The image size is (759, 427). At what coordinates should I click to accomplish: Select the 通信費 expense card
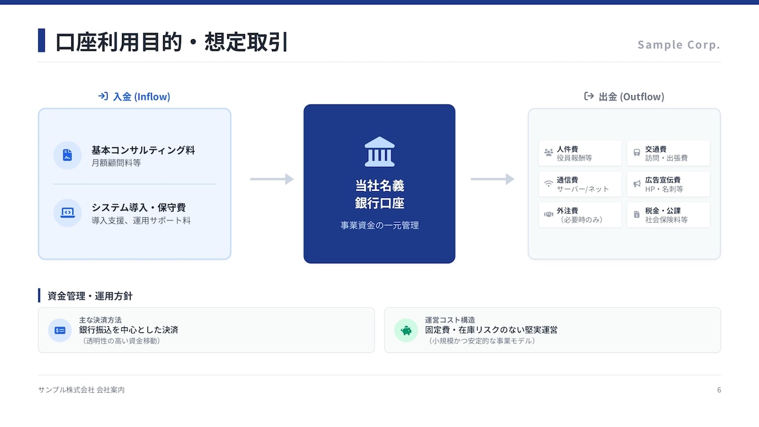[580, 184]
